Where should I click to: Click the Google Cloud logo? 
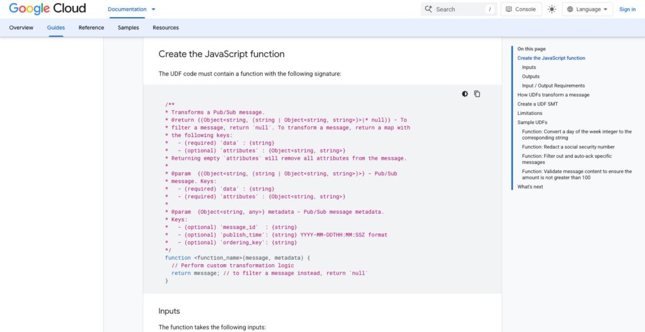pyautogui.click(x=47, y=8)
